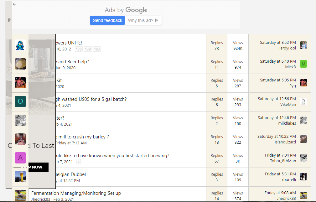
Task: Jump to latest post Saturday at 6:40 PM
Action: 278,61
